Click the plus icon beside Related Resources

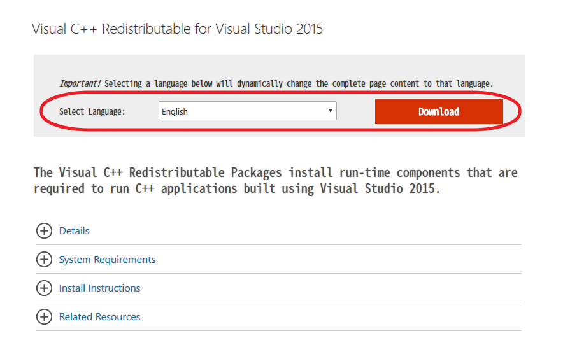coord(44,317)
